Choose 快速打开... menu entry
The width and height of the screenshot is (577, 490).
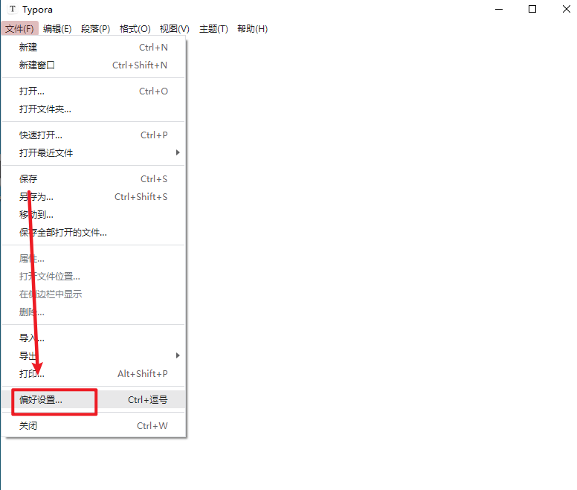tap(41, 135)
